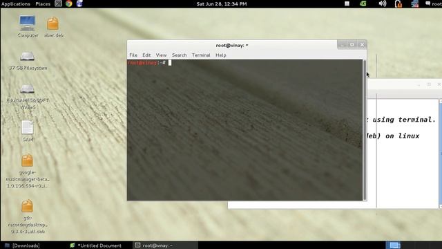Click the terminal vertical scrollbar
The height and width of the screenshot is (249, 442).
[x=365, y=130]
